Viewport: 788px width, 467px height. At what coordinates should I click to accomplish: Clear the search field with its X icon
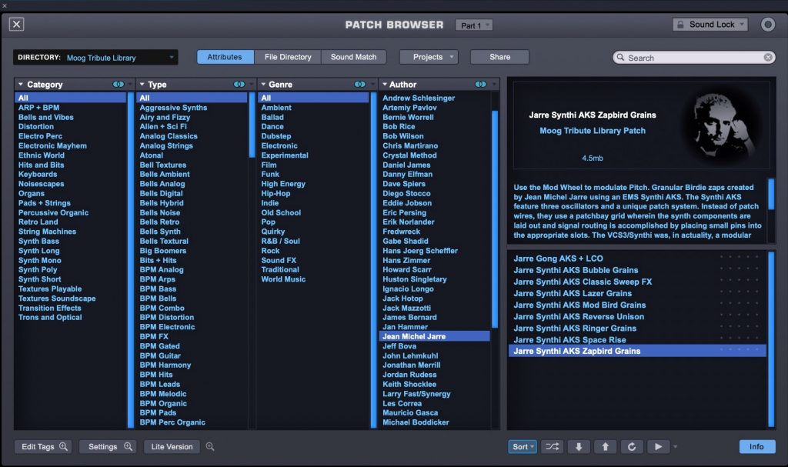click(x=768, y=57)
